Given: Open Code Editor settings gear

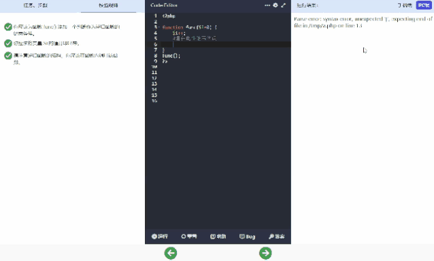Looking at the screenshot, I should (x=276, y=5).
